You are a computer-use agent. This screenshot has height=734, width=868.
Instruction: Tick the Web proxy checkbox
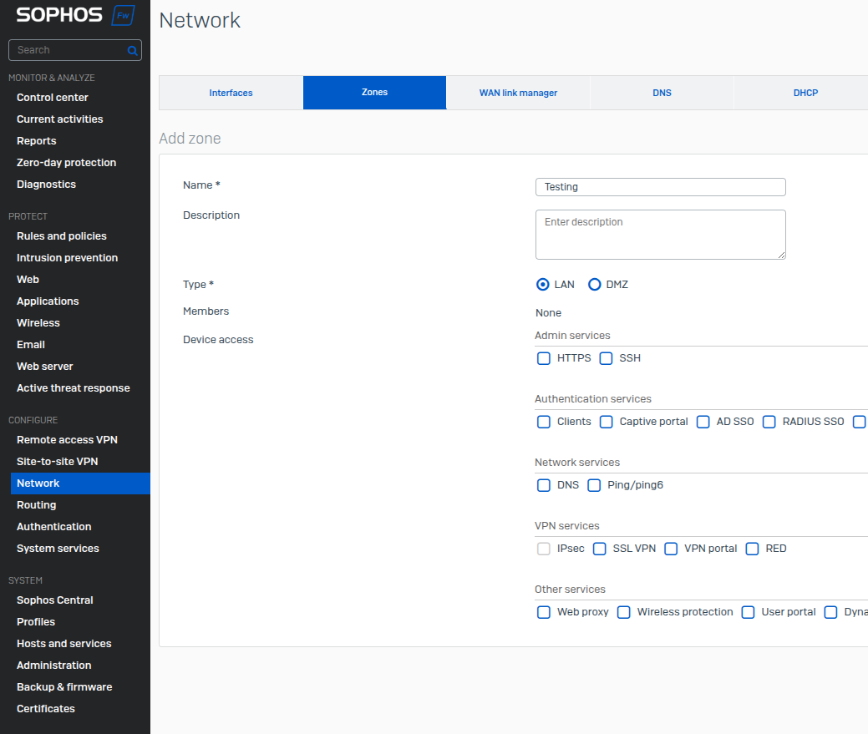[x=544, y=612]
